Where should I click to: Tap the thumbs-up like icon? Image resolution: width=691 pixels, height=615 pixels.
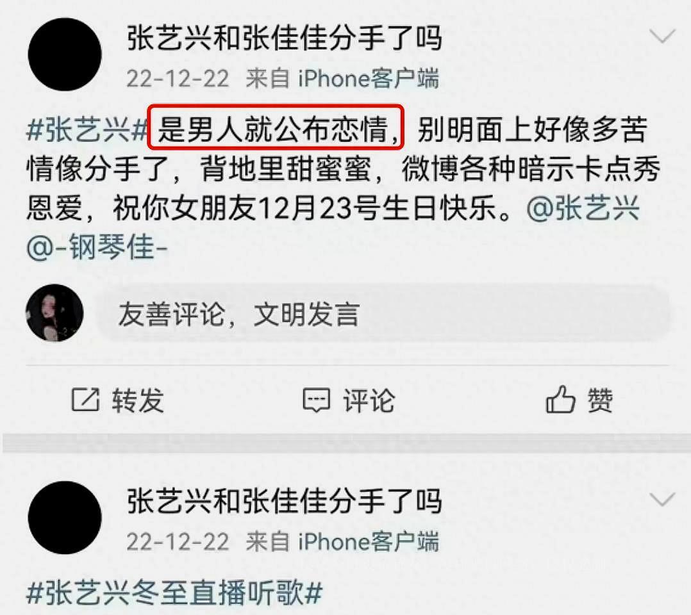[x=560, y=399]
